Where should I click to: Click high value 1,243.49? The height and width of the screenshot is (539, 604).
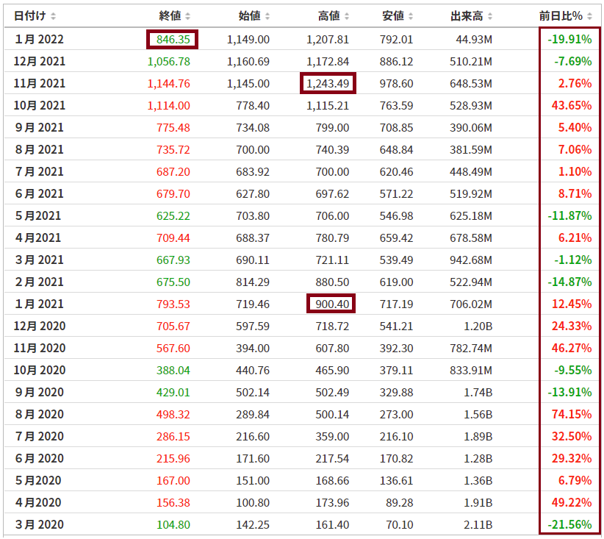coord(328,83)
